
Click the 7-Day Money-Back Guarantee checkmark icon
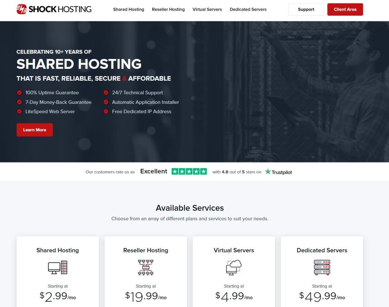tap(19, 102)
